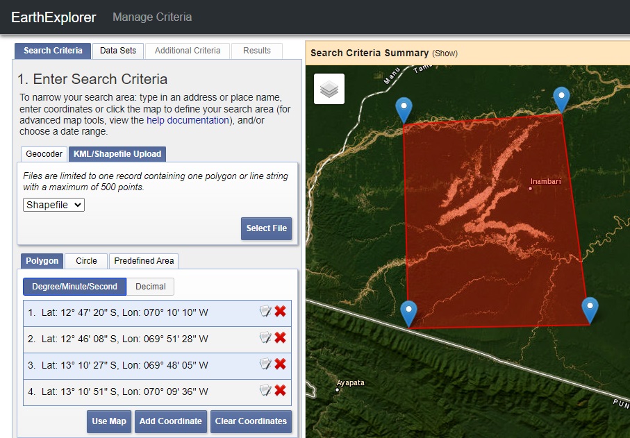Open the help documentation link
The height and width of the screenshot is (438, 630).
188,121
